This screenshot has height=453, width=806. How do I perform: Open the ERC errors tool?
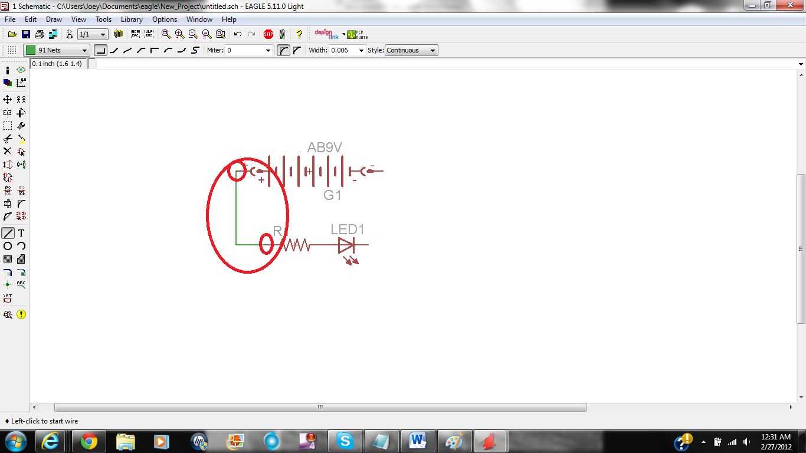(x=21, y=314)
